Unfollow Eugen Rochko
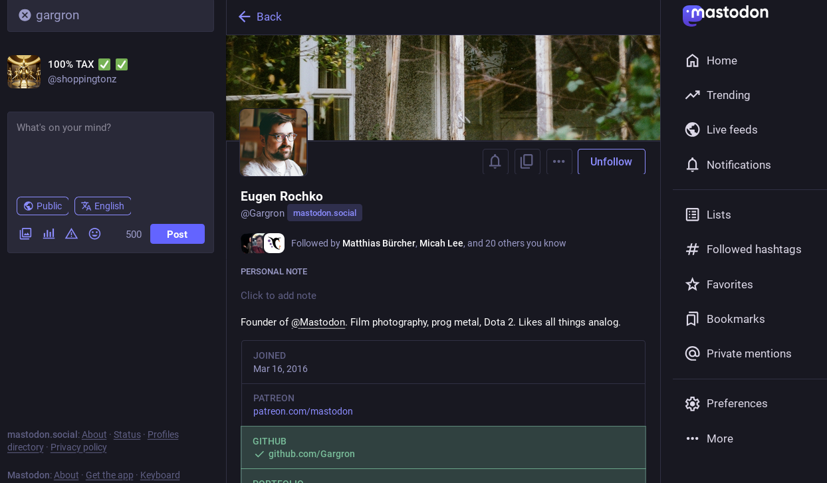 point(611,161)
